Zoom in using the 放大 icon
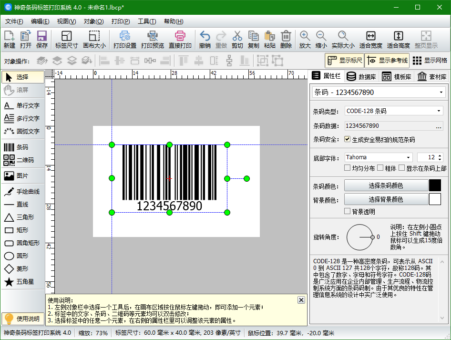 [x=305, y=40]
